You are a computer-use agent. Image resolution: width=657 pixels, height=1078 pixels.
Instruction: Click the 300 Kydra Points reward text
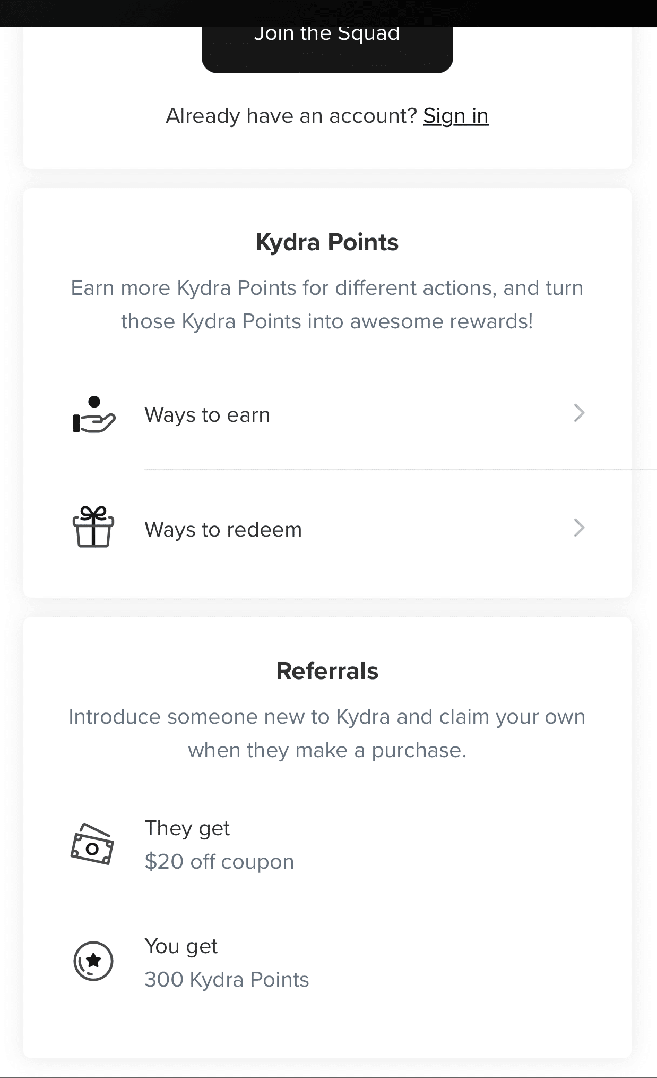227,980
